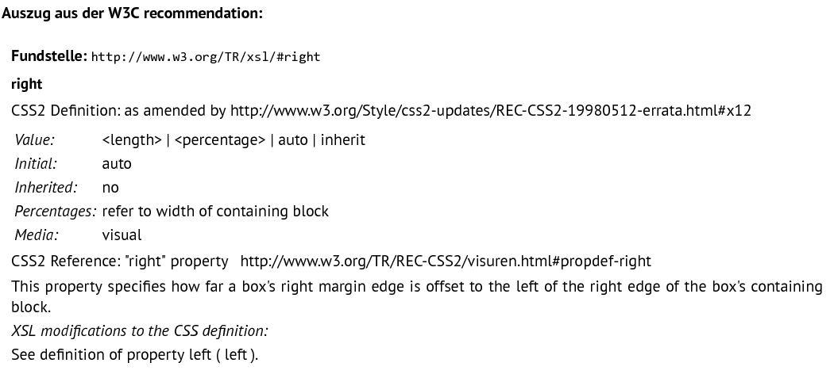Click the 'CSS2 Definition: as amended by' text
Viewport: 834px width, 378px height.
(x=118, y=111)
